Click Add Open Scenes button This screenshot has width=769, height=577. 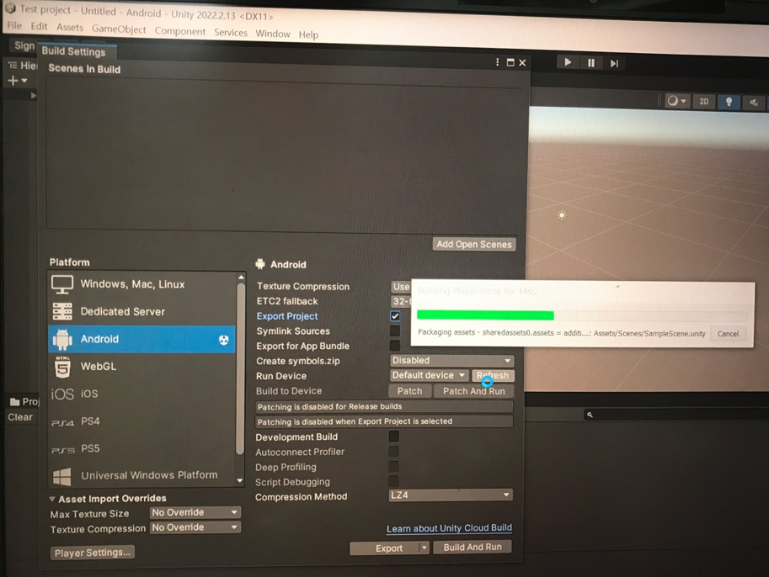pyautogui.click(x=473, y=244)
